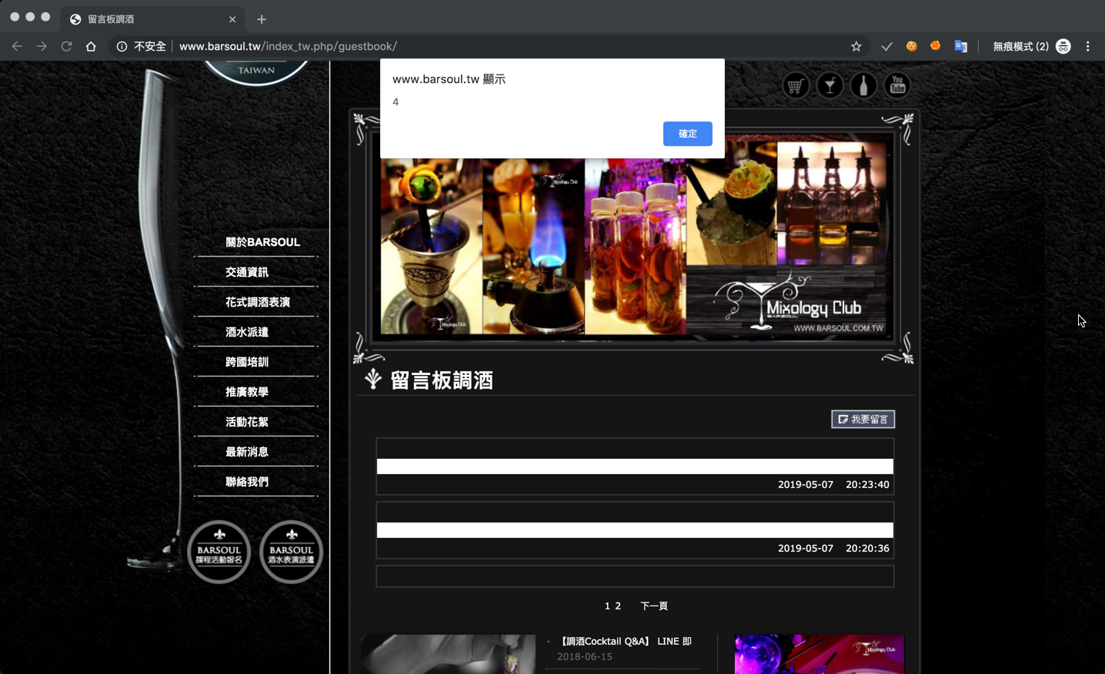Click the news date 2018-06-15

tap(585, 656)
